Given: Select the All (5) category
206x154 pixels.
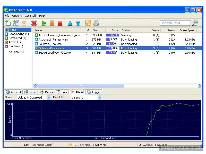Looking at the screenshot, I should [18, 30].
